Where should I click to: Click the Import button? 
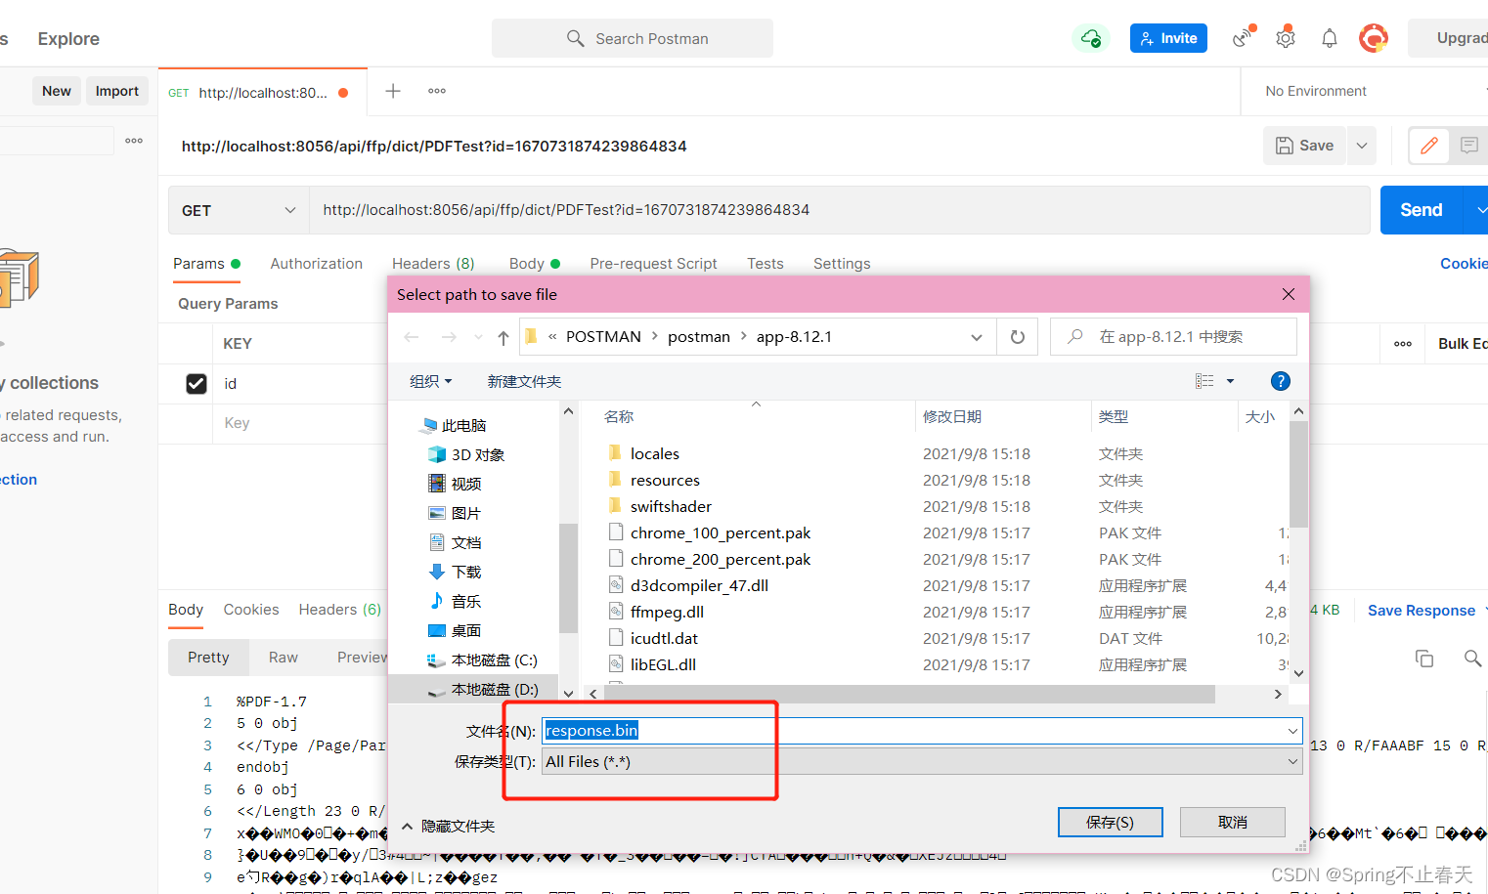117,91
